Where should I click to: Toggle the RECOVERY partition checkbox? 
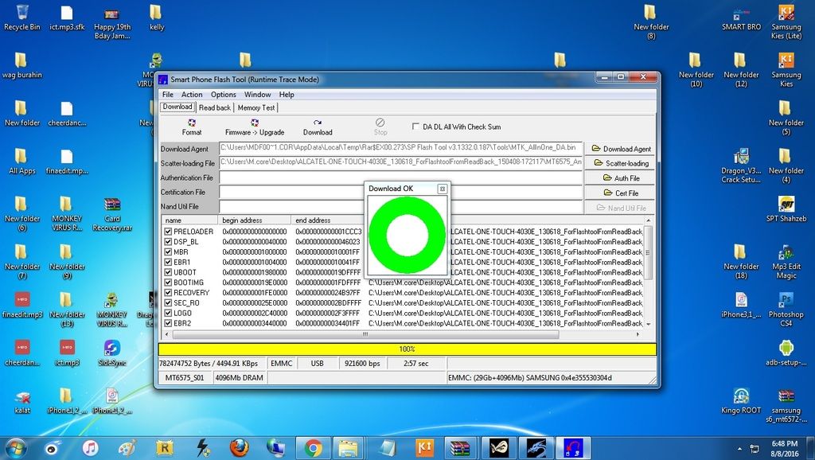[x=168, y=293]
